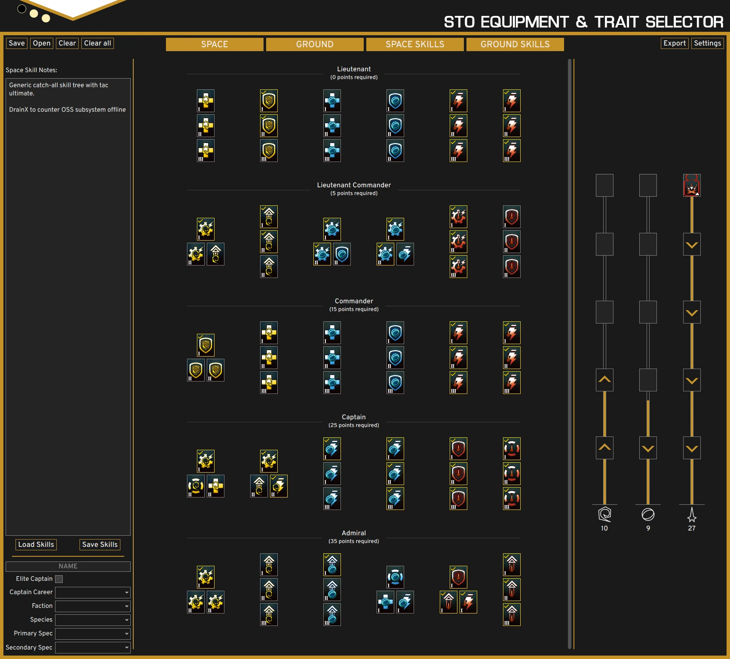The height and width of the screenshot is (659, 730).
Task: Select the Hull Restoration I Lieutenant skill
Action: tap(206, 101)
